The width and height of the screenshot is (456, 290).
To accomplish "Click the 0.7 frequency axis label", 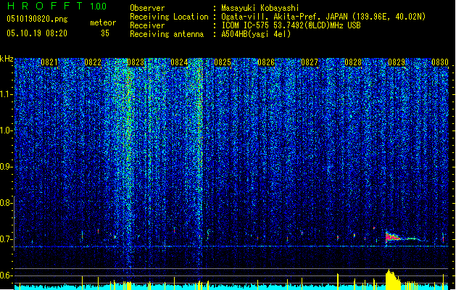I will pos(5,239).
